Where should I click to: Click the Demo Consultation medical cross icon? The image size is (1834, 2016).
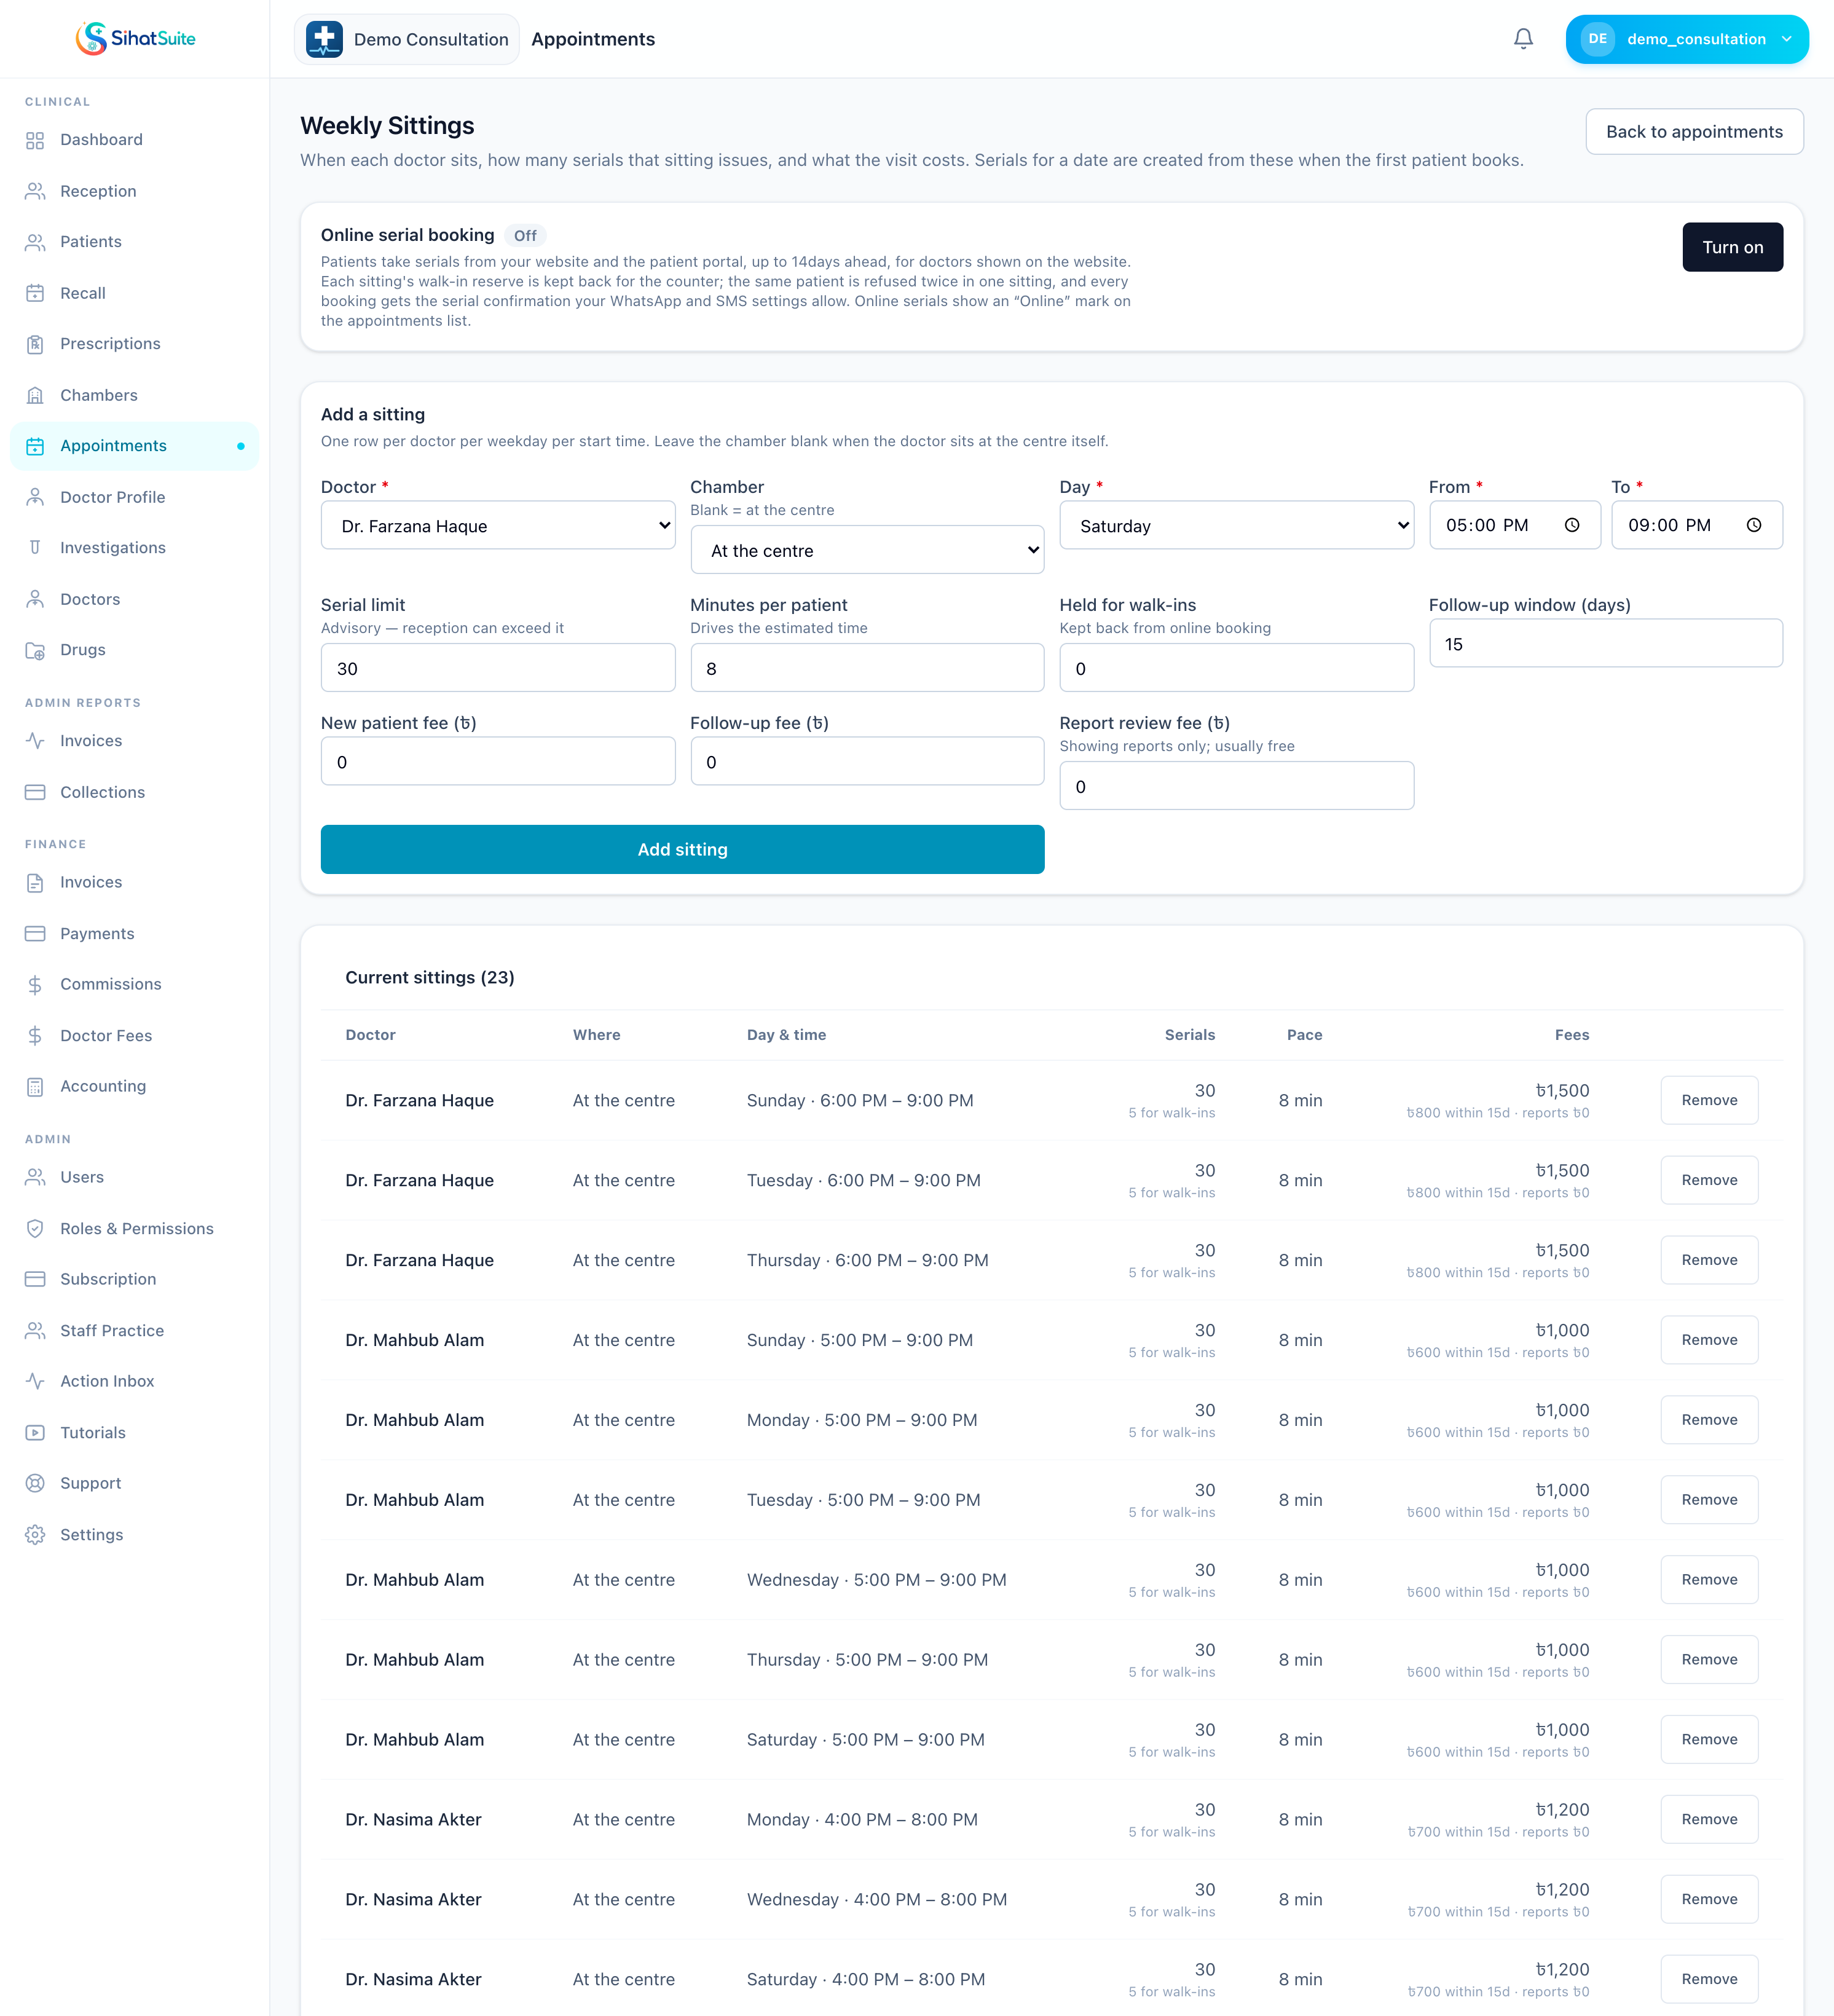[324, 39]
